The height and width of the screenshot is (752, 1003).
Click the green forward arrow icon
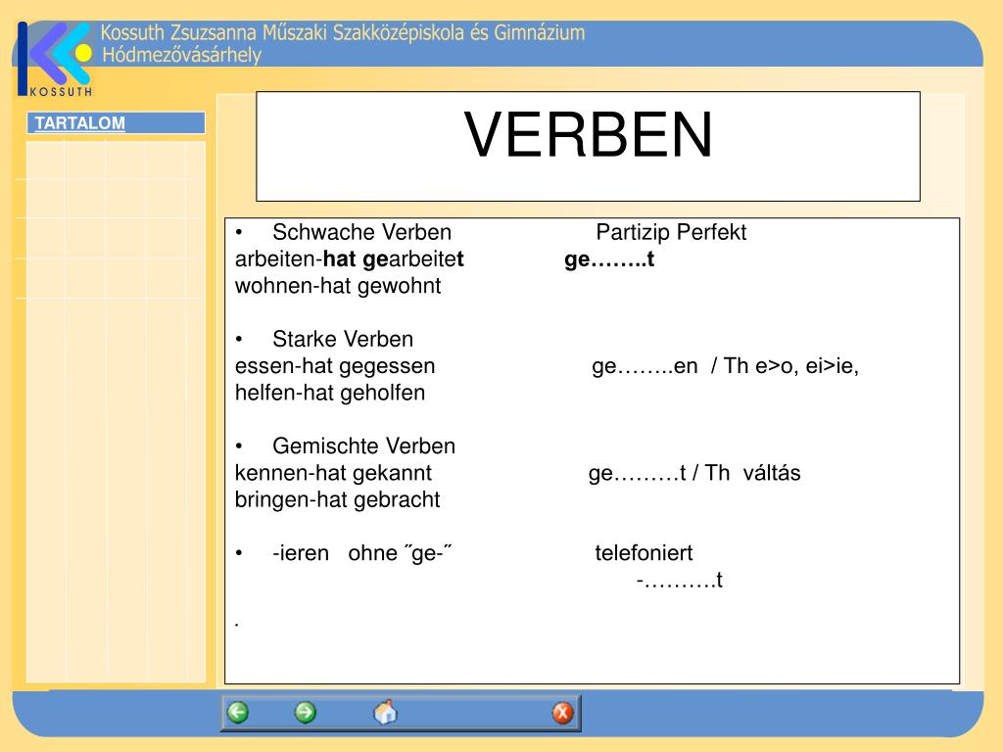pos(306,713)
